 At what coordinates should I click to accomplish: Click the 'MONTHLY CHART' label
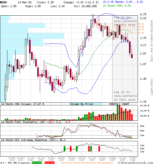point(119,104)
